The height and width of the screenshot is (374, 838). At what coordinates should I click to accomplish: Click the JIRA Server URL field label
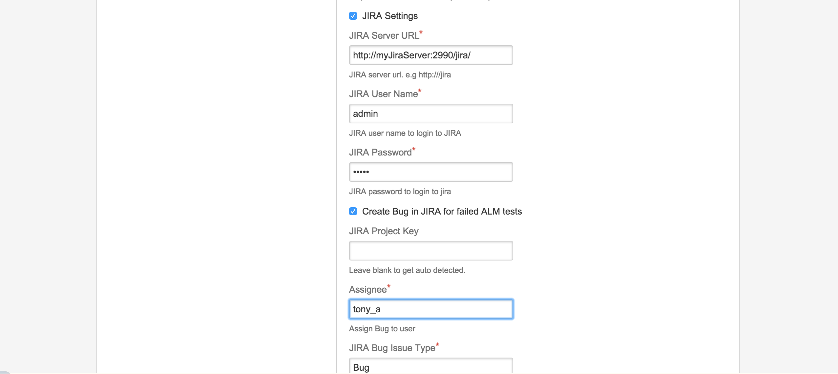click(x=384, y=35)
